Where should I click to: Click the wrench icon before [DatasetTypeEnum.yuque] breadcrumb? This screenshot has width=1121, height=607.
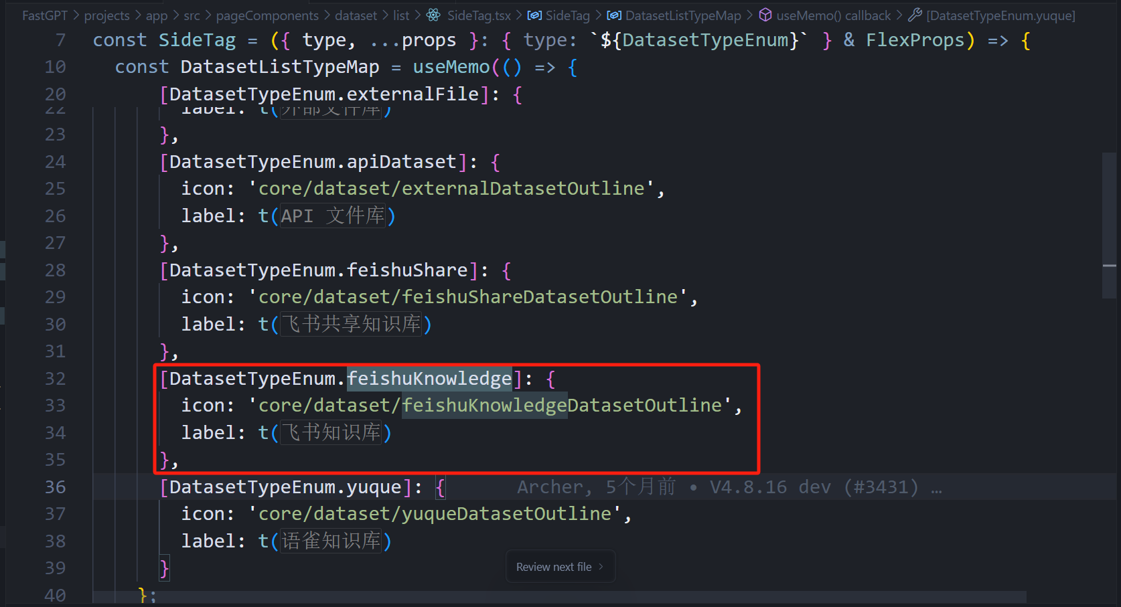(x=915, y=15)
